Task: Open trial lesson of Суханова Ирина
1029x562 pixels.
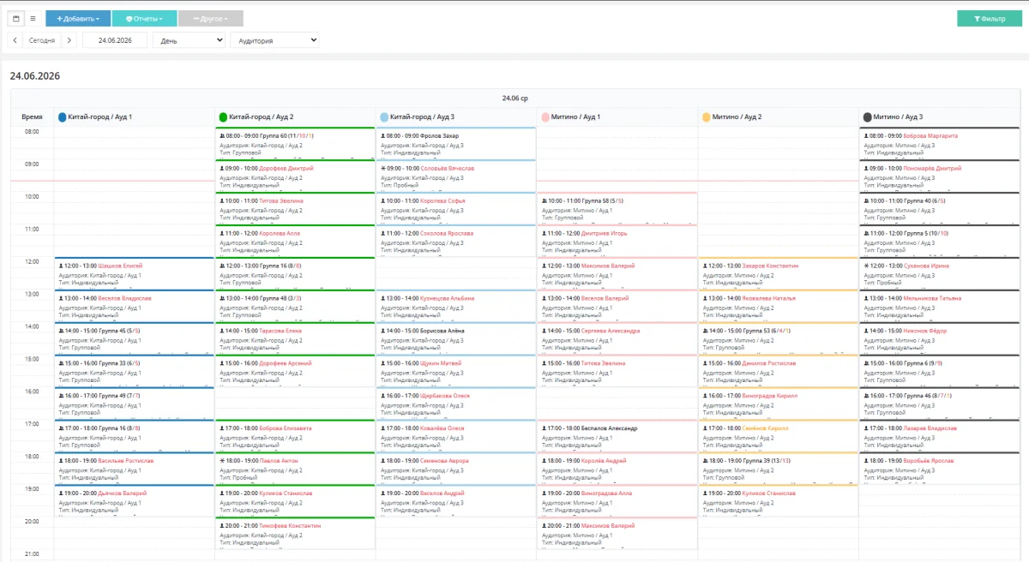Action: click(x=940, y=273)
